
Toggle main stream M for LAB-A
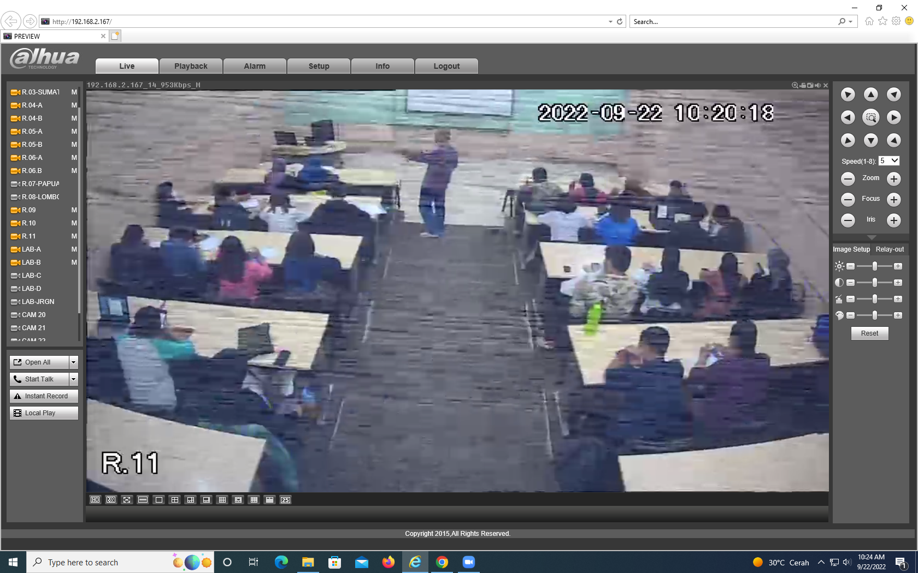click(x=74, y=249)
